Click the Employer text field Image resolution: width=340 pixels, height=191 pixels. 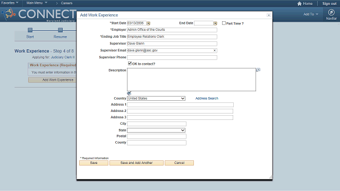(172, 30)
